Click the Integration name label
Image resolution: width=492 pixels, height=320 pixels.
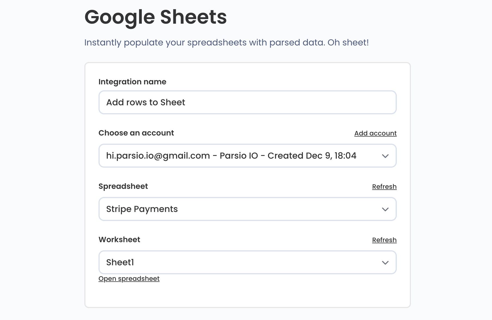[132, 82]
